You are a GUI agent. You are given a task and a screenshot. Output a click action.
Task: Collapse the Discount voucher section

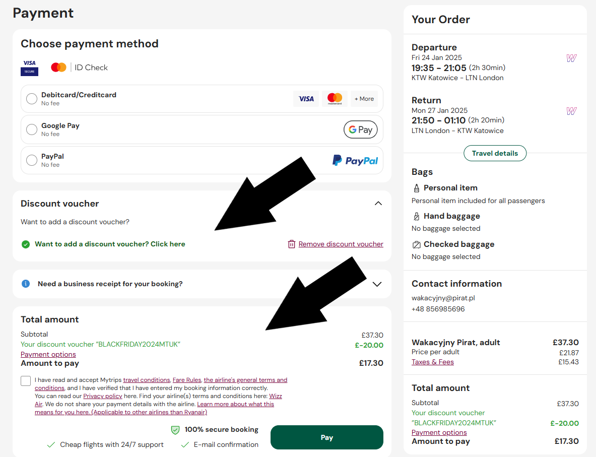click(378, 204)
